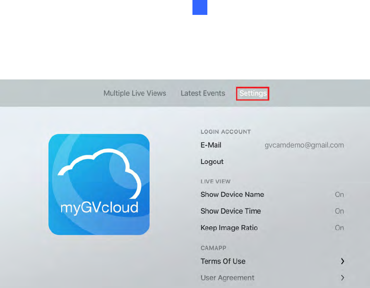Select the E-Mail account row

[x=272, y=145]
